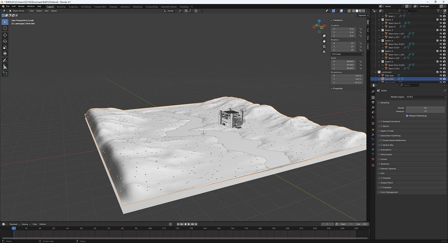Image resolution: width=448 pixels, height=243 pixels.
Task: Click the zoom magnifier viewport icon
Action: click(x=324, y=35)
